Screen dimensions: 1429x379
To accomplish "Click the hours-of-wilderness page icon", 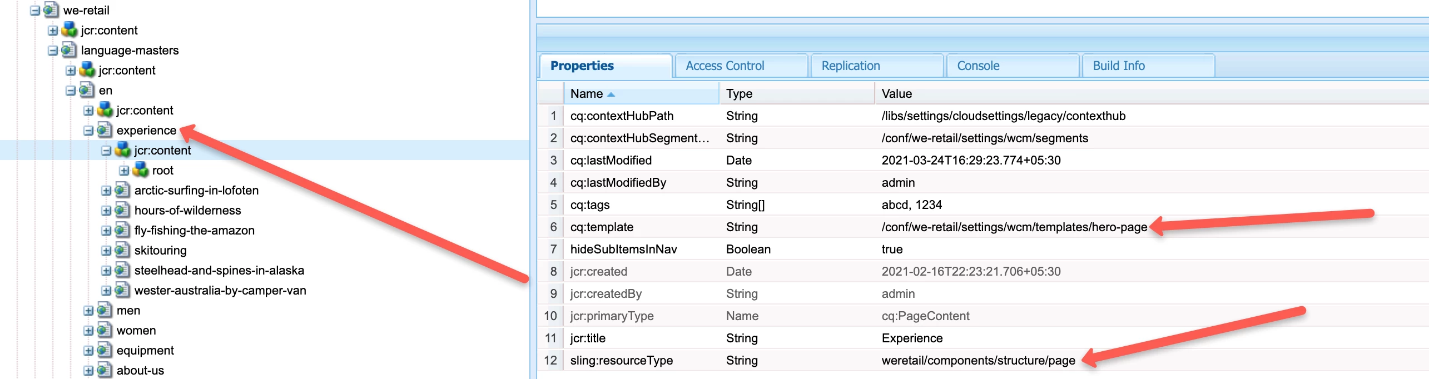I will pyautogui.click(x=122, y=210).
